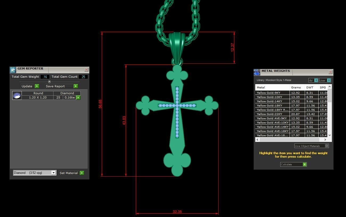The image size is (346, 217).
Task: Select the Yellow Gold:10KY row
Action: 291,97
